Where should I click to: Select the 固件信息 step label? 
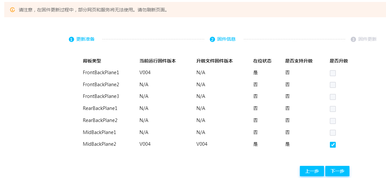click(x=226, y=39)
